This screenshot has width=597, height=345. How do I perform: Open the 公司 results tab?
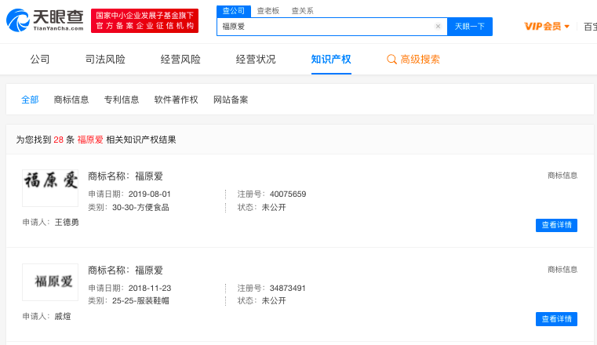pyautogui.click(x=40, y=60)
